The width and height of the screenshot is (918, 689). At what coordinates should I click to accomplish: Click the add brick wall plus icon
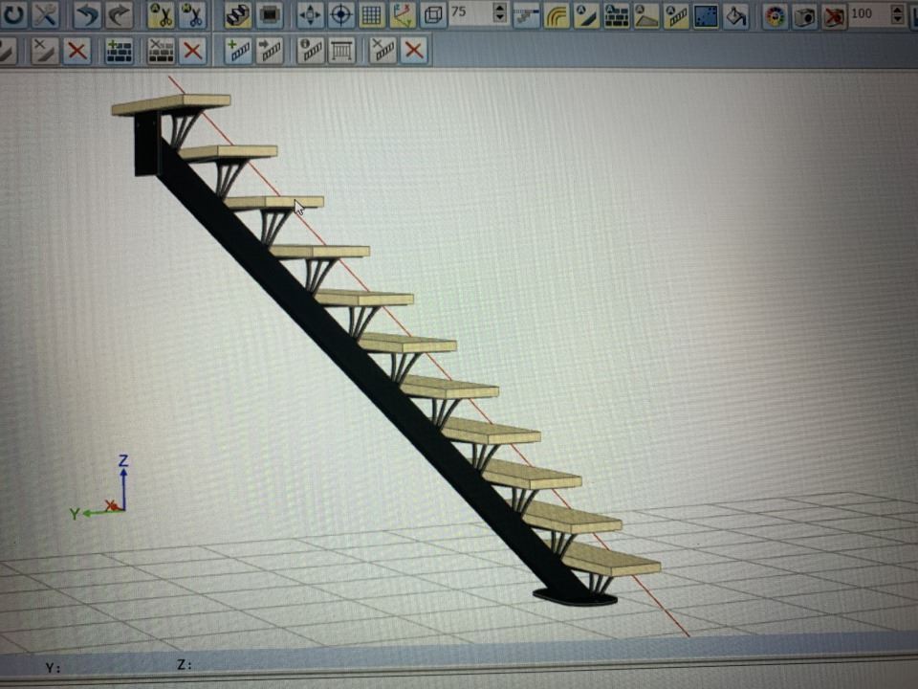tap(120, 51)
